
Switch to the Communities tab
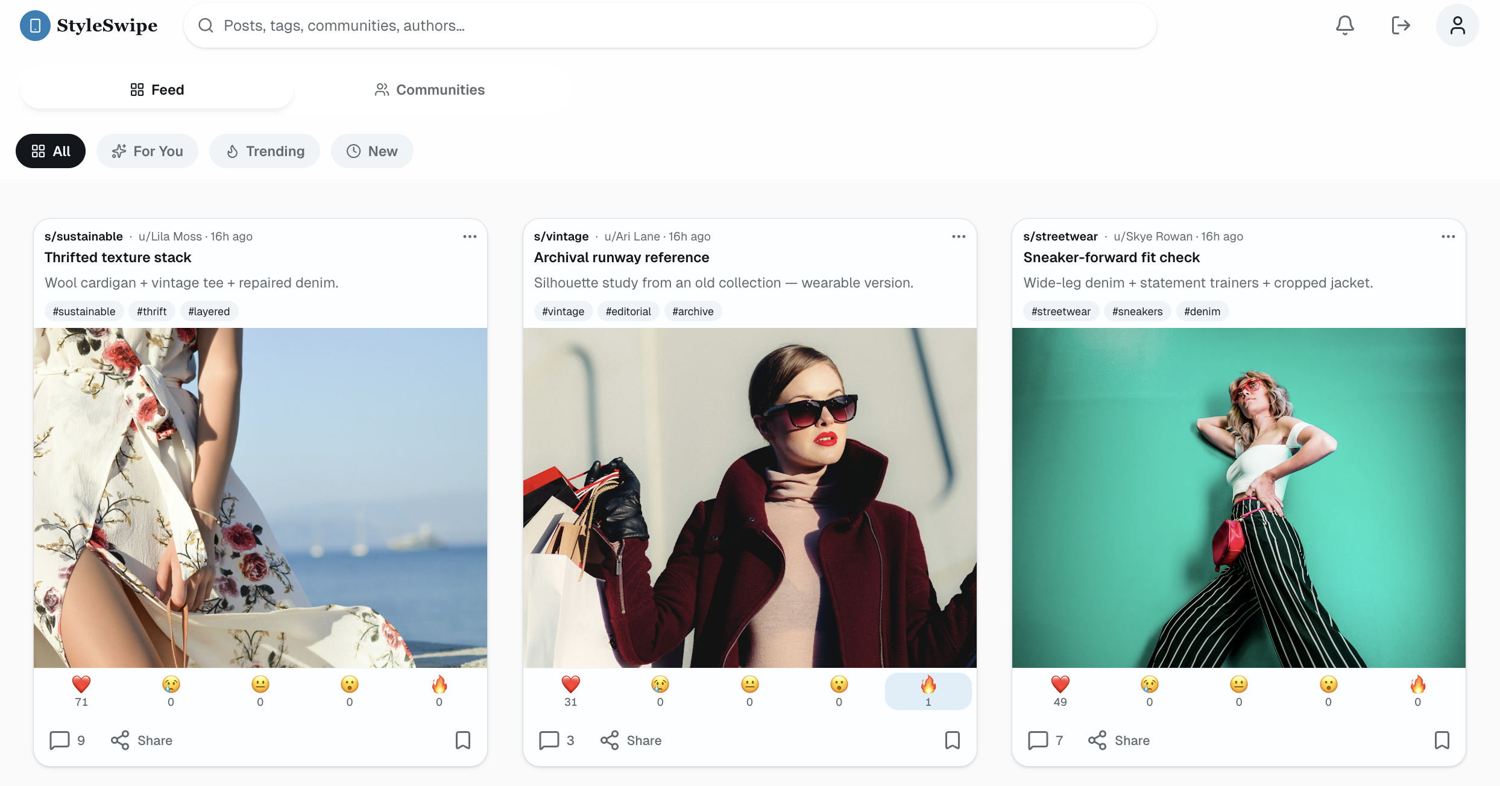(x=429, y=90)
